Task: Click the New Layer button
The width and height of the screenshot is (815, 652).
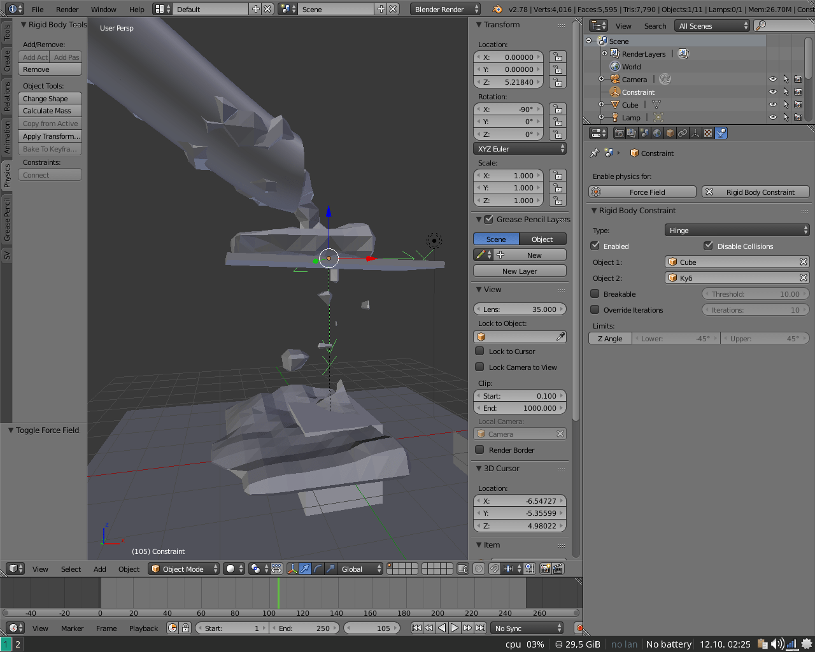Action: [x=520, y=271]
